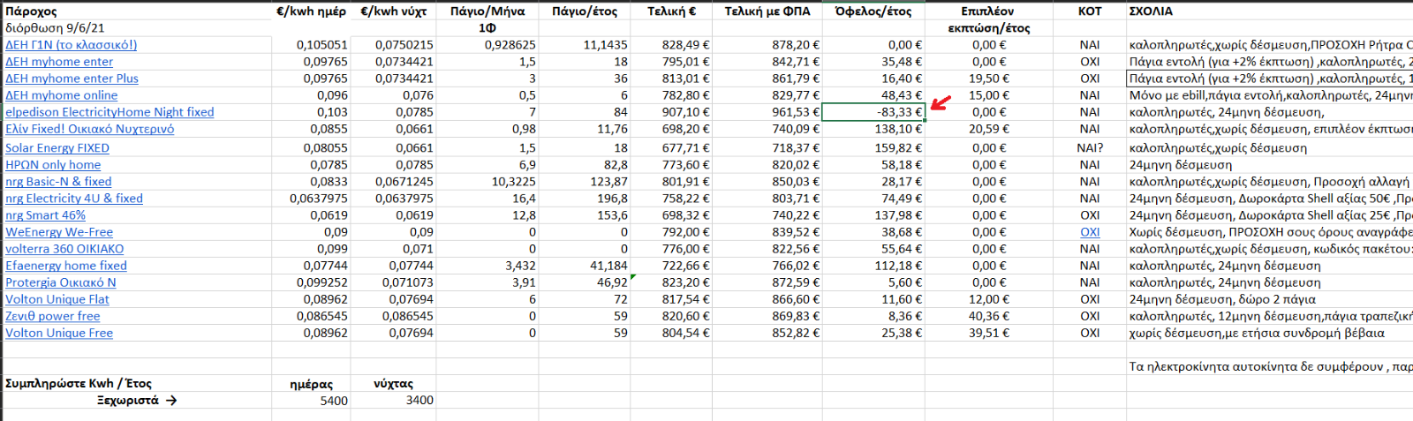Select the Πάγιο/Μήνα header cell

coord(487,11)
